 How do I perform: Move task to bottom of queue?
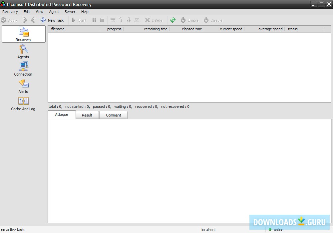point(137,20)
